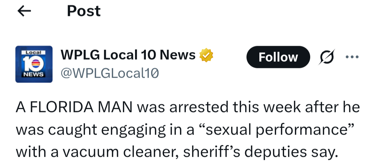Viewport: 376px width, 165px height.
Task: Click the rainbow circle inside the logo
Action: coord(36,63)
